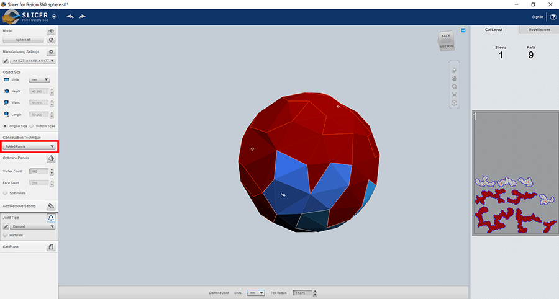Open the menu arrow beside the Slicer logo
Screen dimensions: 559x299
(x=54, y=16)
